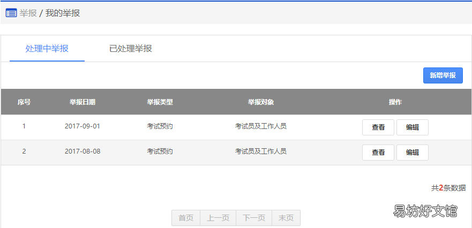Open the 举报 breadcrumb link
The height and width of the screenshot is (228, 472).
[28, 13]
